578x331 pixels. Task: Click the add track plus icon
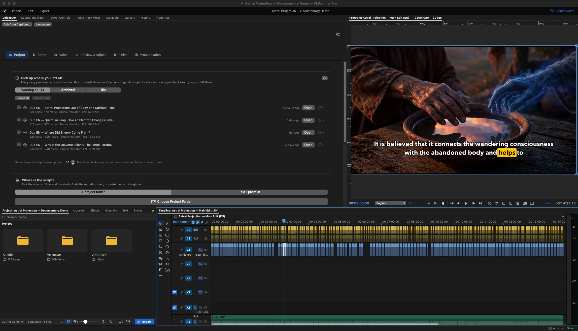click(x=563, y=216)
